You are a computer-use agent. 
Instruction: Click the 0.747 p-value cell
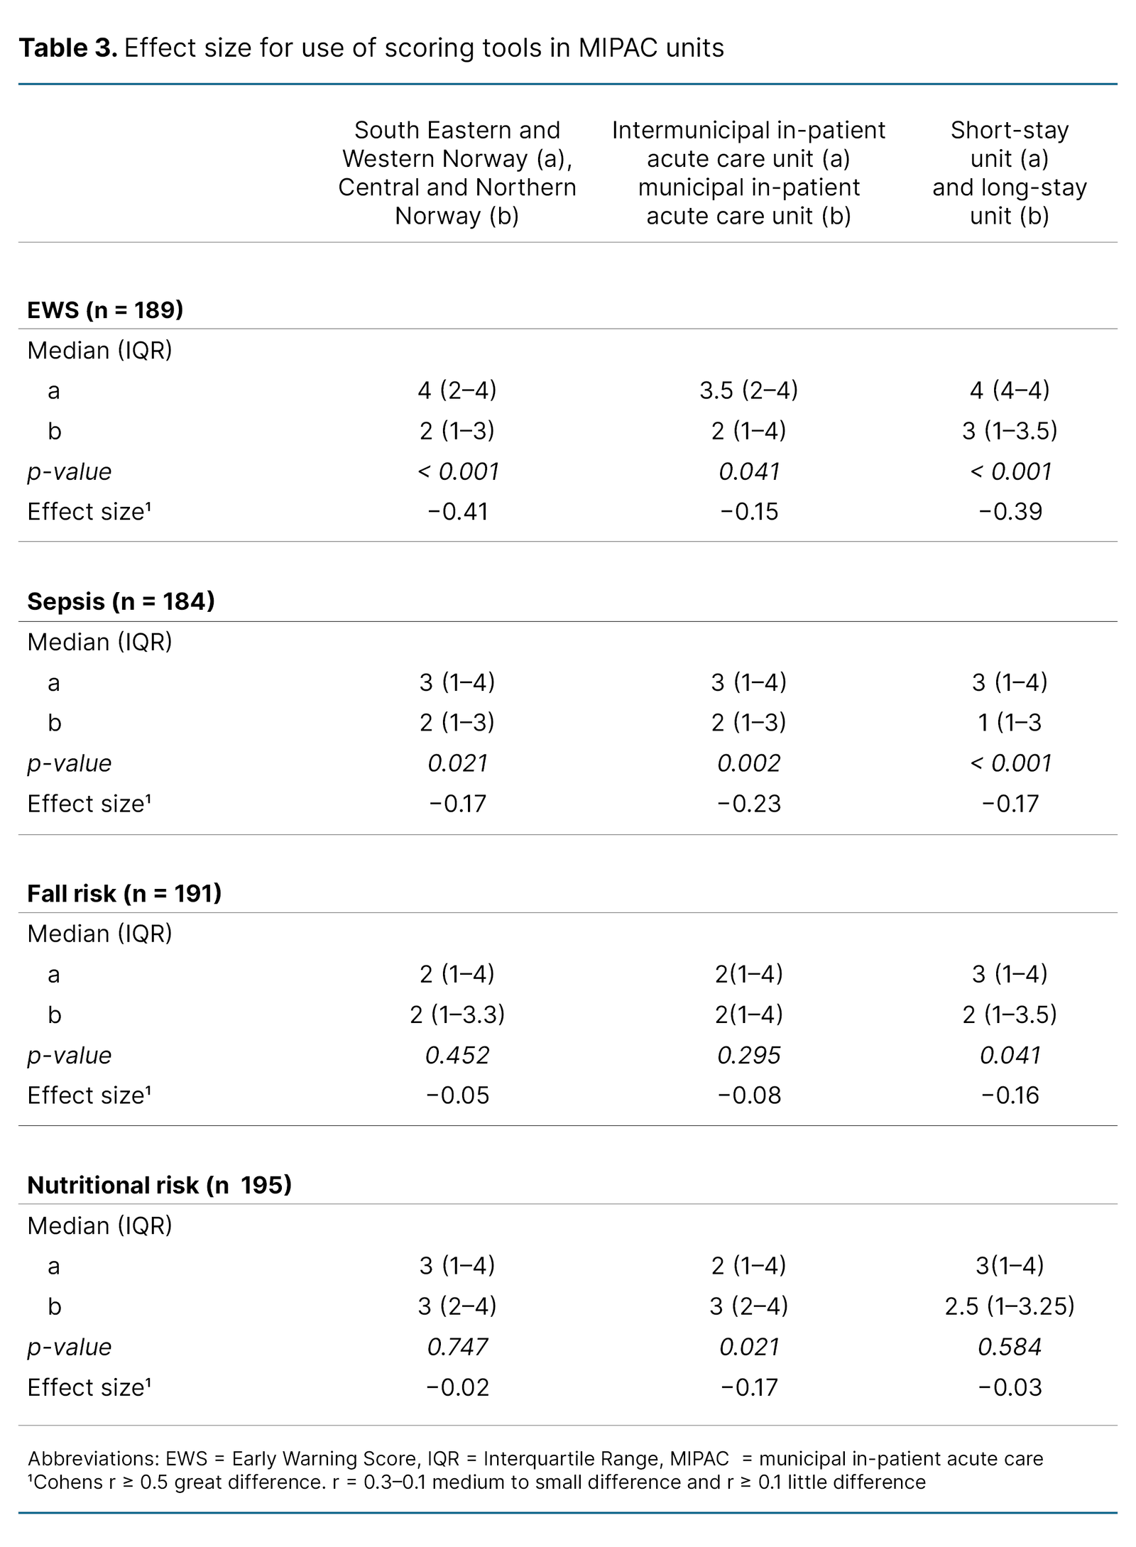click(457, 1347)
